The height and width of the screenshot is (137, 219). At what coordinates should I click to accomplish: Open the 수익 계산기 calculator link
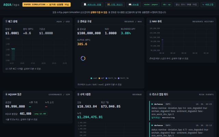click(x=115, y=4)
